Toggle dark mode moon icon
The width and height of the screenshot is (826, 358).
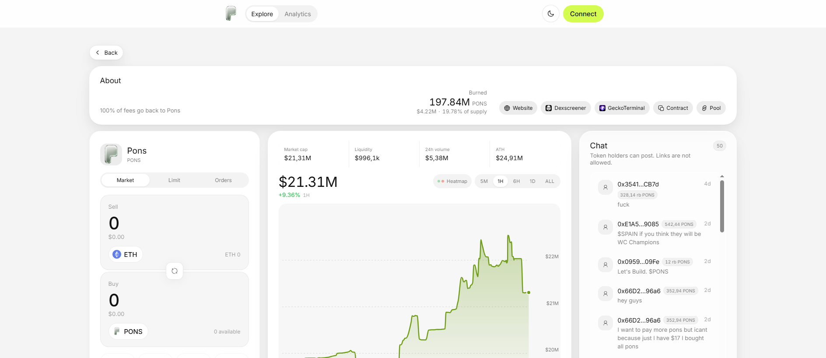click(x=550, y=14)
